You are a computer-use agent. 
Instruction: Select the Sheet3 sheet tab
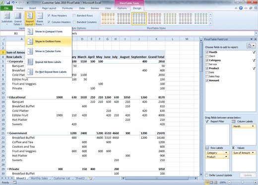click(x=80, y=178)
